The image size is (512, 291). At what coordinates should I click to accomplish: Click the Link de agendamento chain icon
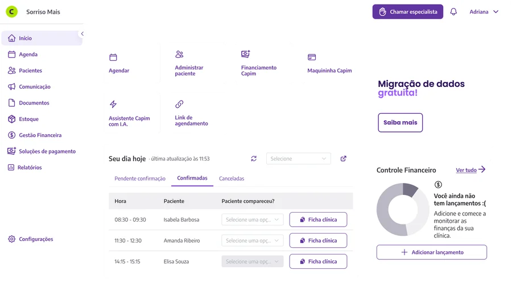[179, 104]
